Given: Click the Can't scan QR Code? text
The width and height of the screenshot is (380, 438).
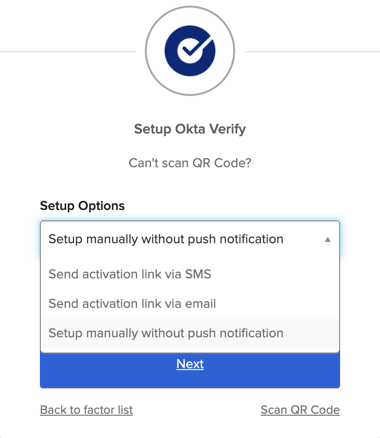Looking at the screenshot, I should point(190,163).
